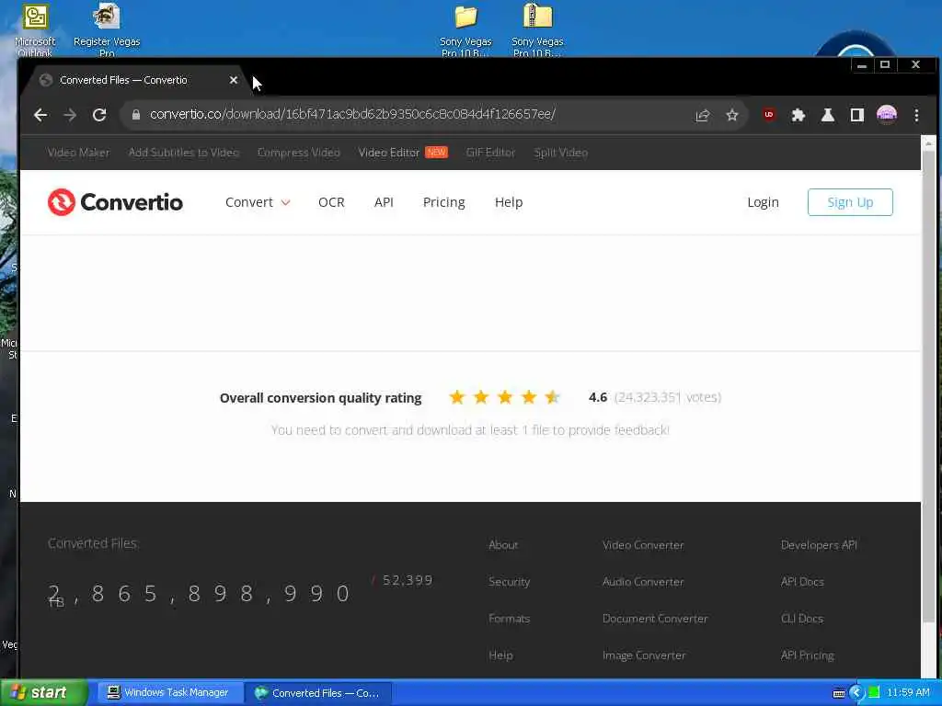Click the Chrome Labs flask icon
This screenshot has height=706, width=942.
click(x=827, y=115)
